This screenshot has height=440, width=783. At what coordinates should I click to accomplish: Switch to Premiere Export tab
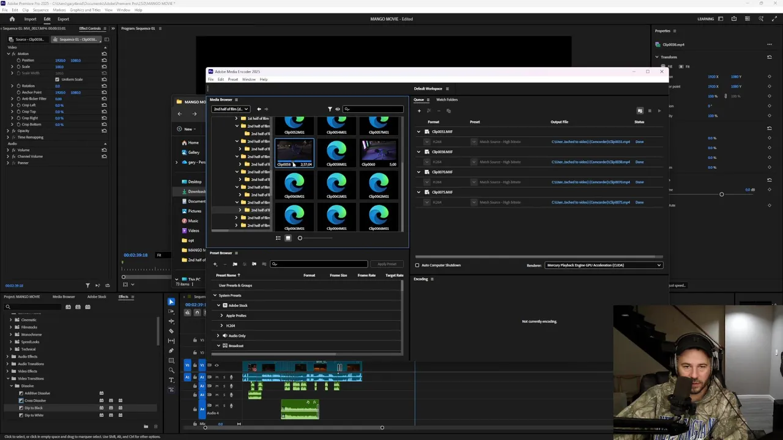coord(63,19)
